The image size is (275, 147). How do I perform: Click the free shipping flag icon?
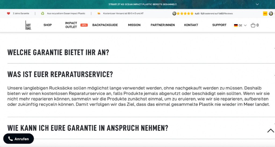(x=99, y=13)
